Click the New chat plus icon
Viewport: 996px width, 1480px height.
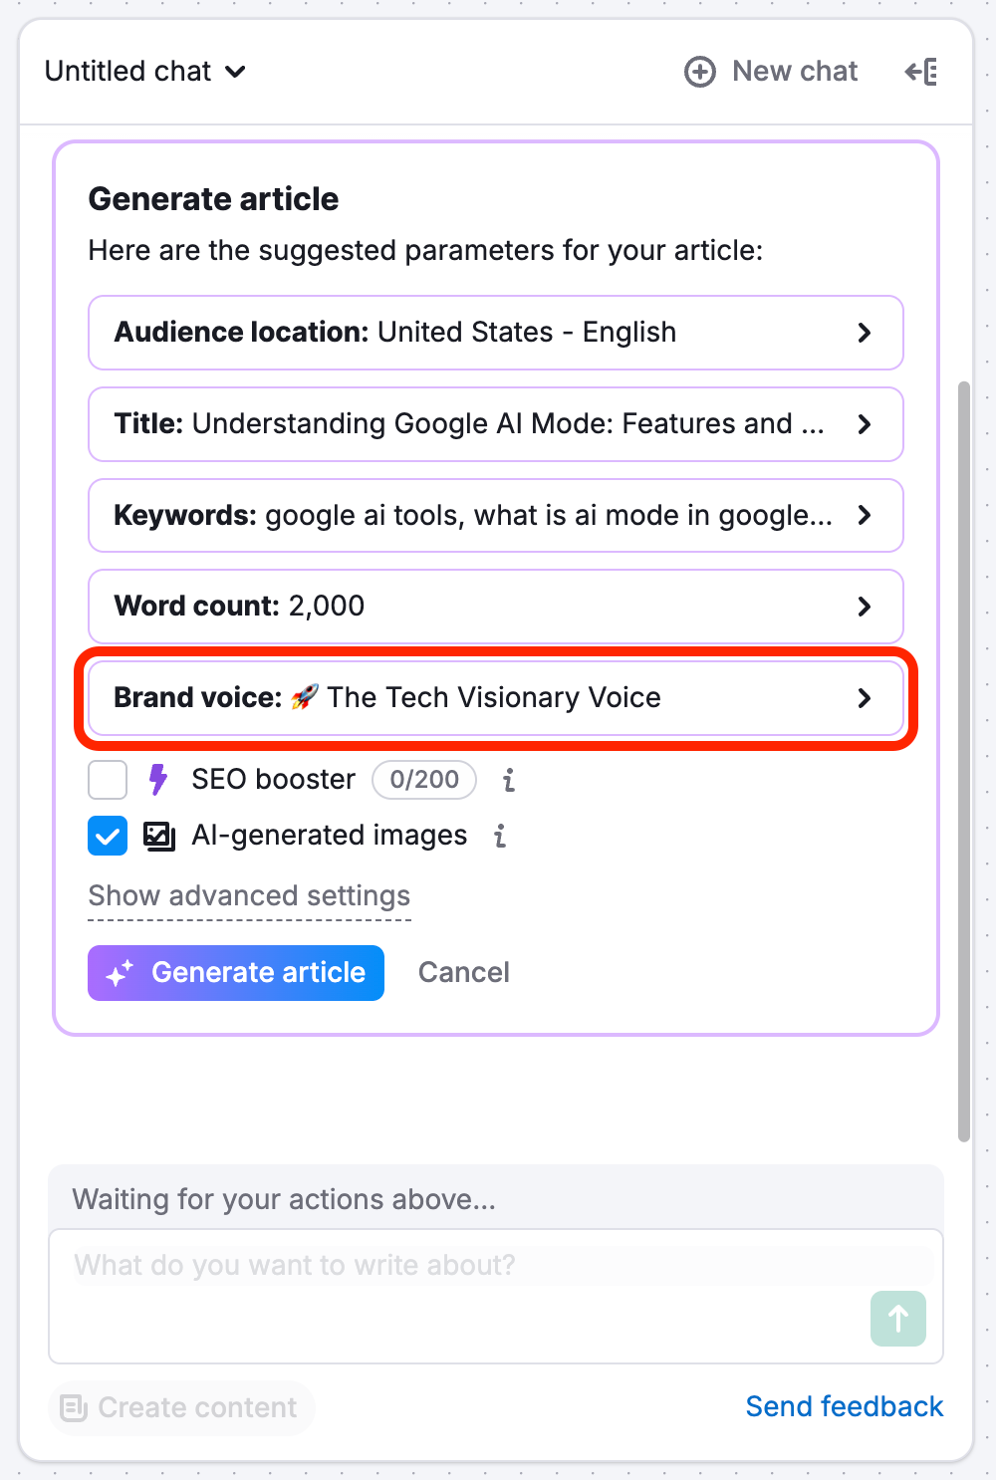(700, 72)
